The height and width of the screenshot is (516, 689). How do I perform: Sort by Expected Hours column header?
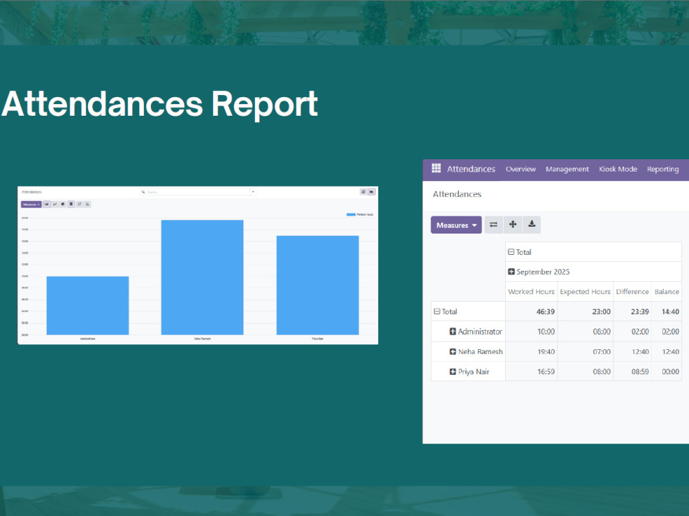pyautogui.click(x=585, y=291)
